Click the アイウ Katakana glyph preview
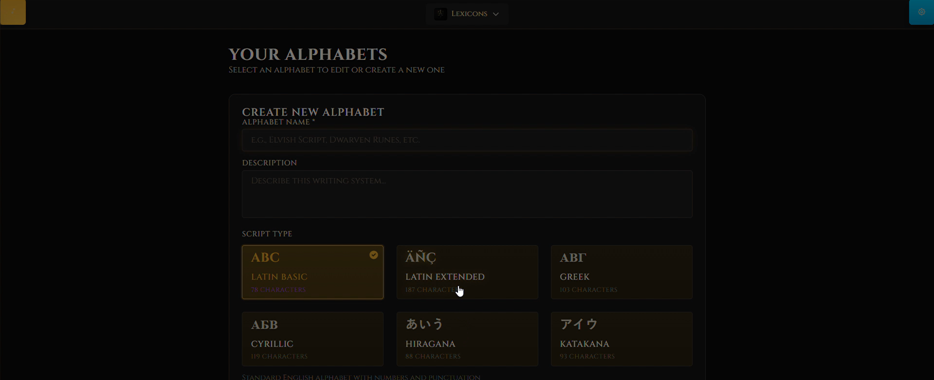 point(579,324)
